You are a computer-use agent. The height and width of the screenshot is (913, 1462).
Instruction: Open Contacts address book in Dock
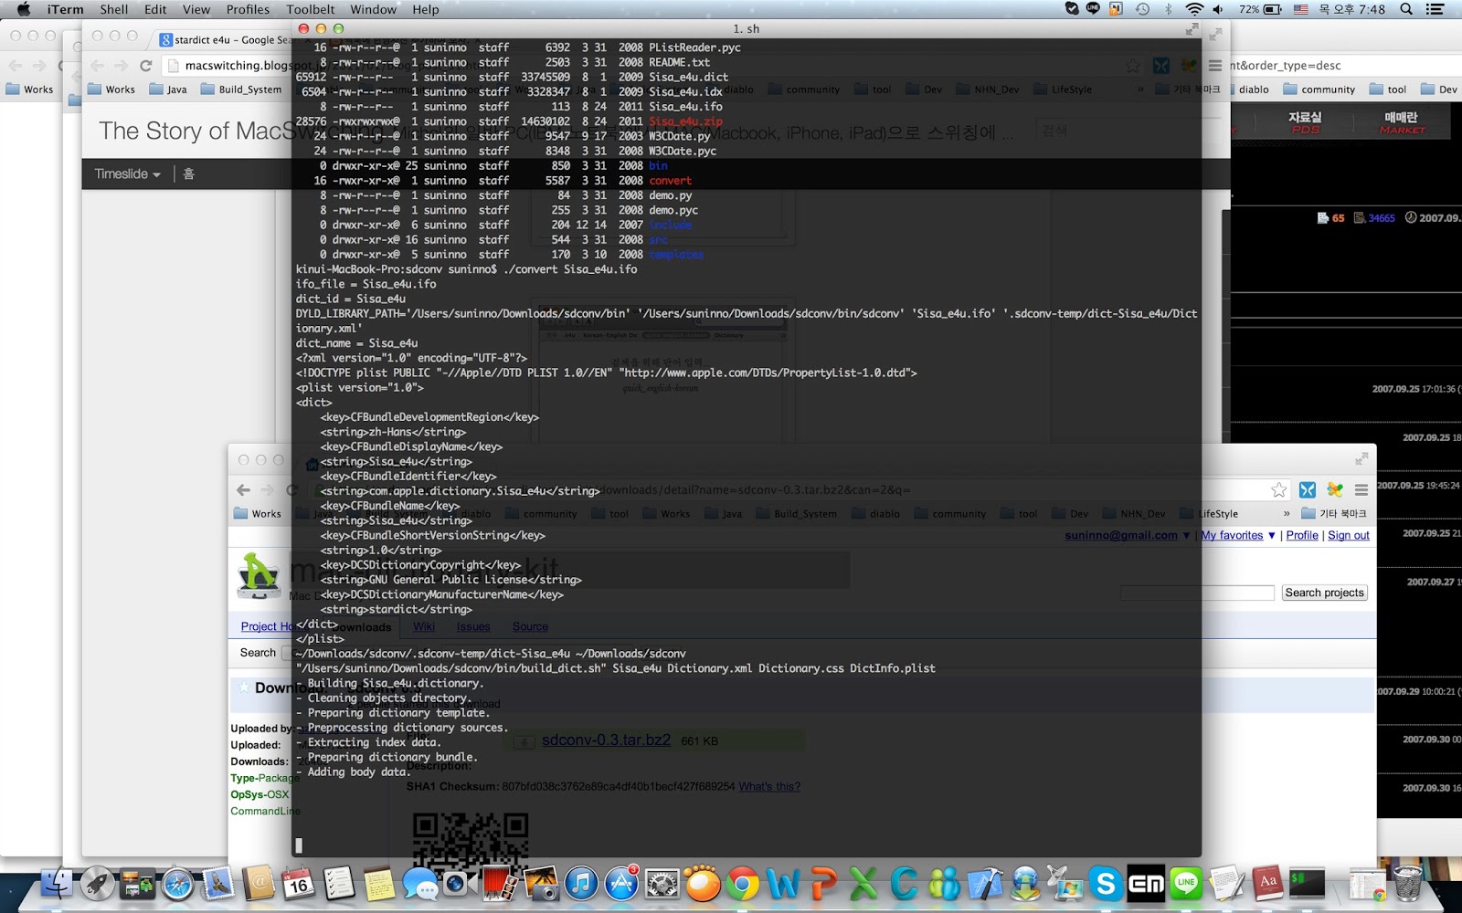click(x=259, y=883)
